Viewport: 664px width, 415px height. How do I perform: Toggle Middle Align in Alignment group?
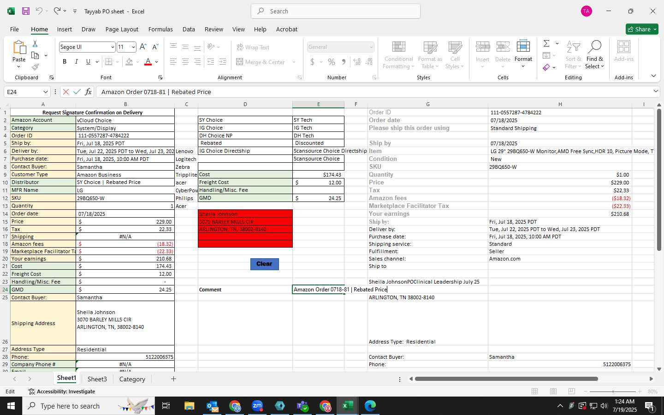[x=185, y=47]
